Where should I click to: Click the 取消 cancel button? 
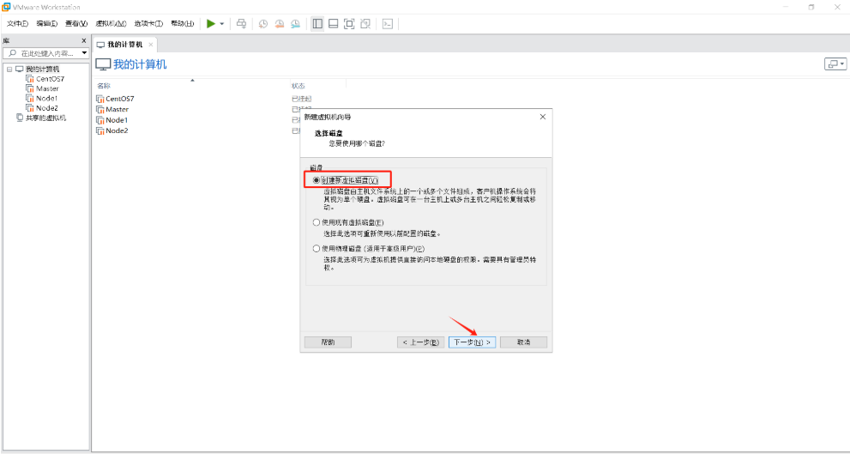click(x=524, y=342)
